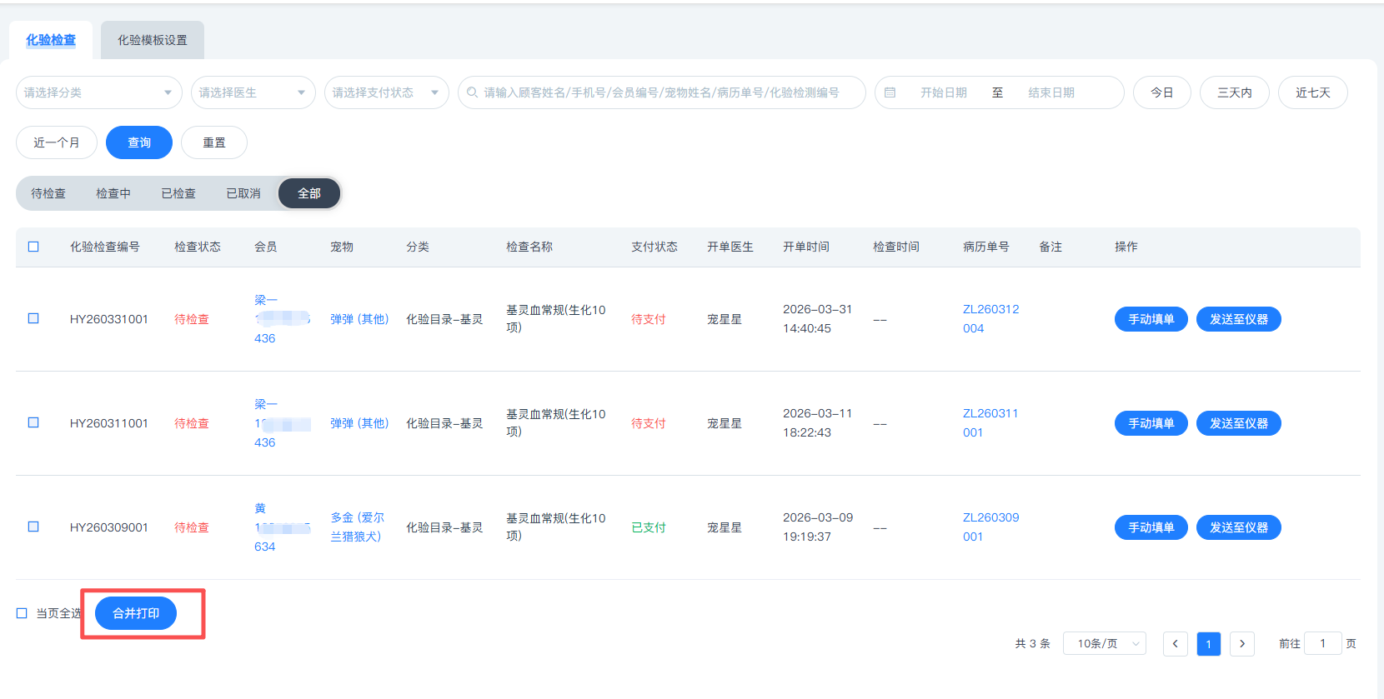Switch to the 化验模板设置 tab
1384x699 pixels.
pyautogui.click(x=152, y=40)
